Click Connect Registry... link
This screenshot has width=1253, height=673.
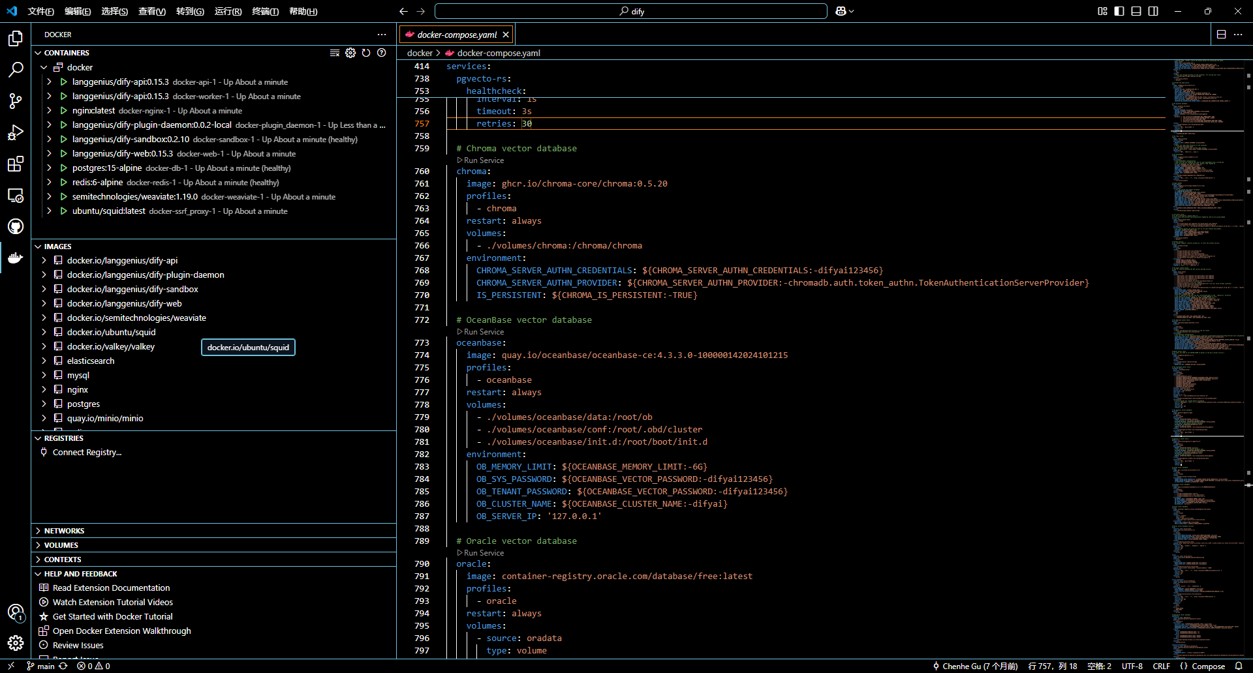pos(87,452)
